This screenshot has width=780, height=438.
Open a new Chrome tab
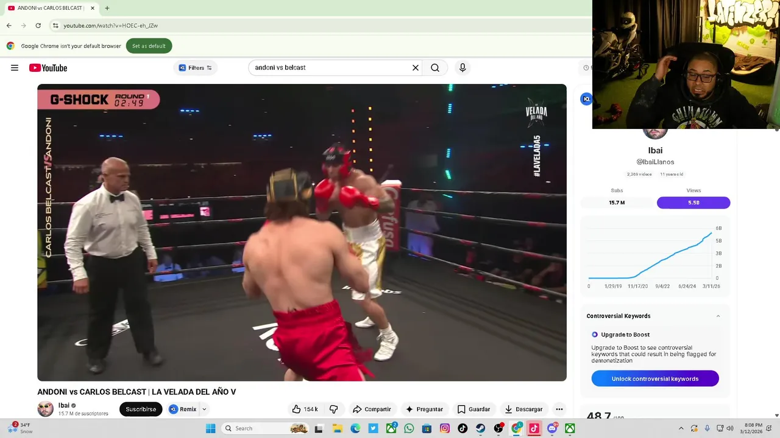(107, 8)
